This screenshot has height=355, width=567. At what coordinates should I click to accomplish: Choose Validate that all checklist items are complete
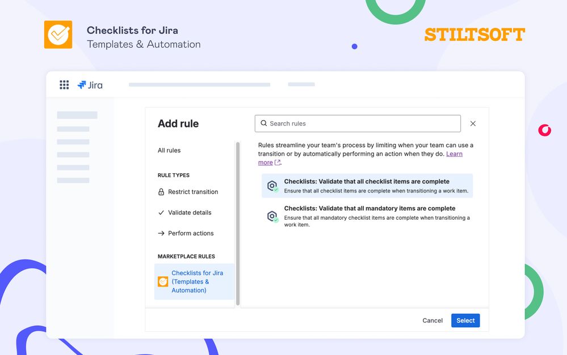click(x=367, y=186)
